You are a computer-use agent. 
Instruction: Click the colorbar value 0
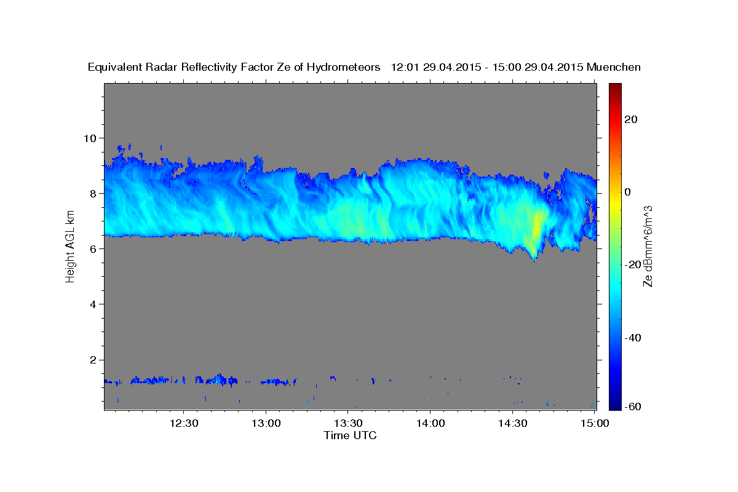[x=628, y=192]
